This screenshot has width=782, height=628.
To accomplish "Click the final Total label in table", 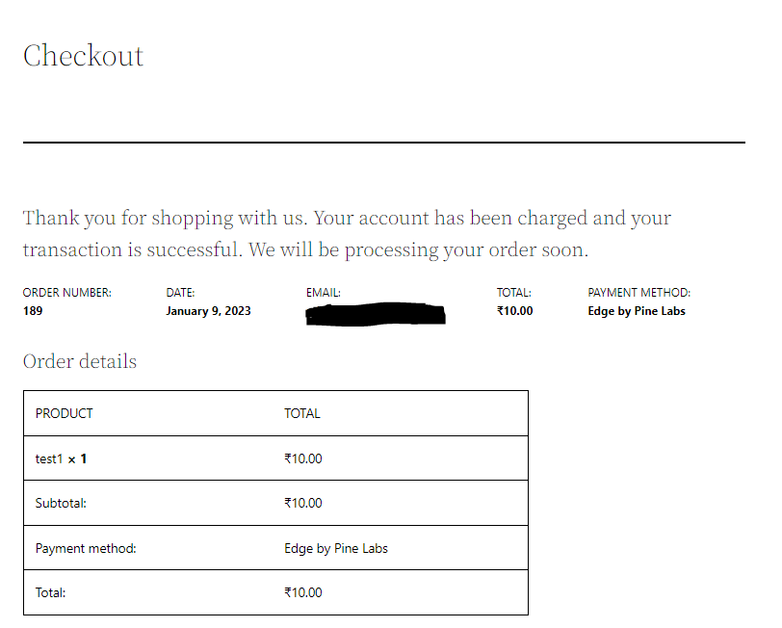I will tap(50, 592).
